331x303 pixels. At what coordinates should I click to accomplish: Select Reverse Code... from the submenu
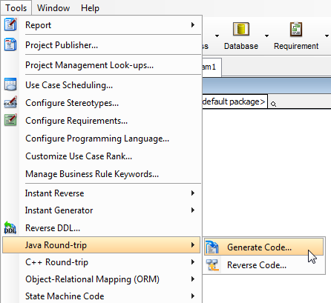click(264, 264)
